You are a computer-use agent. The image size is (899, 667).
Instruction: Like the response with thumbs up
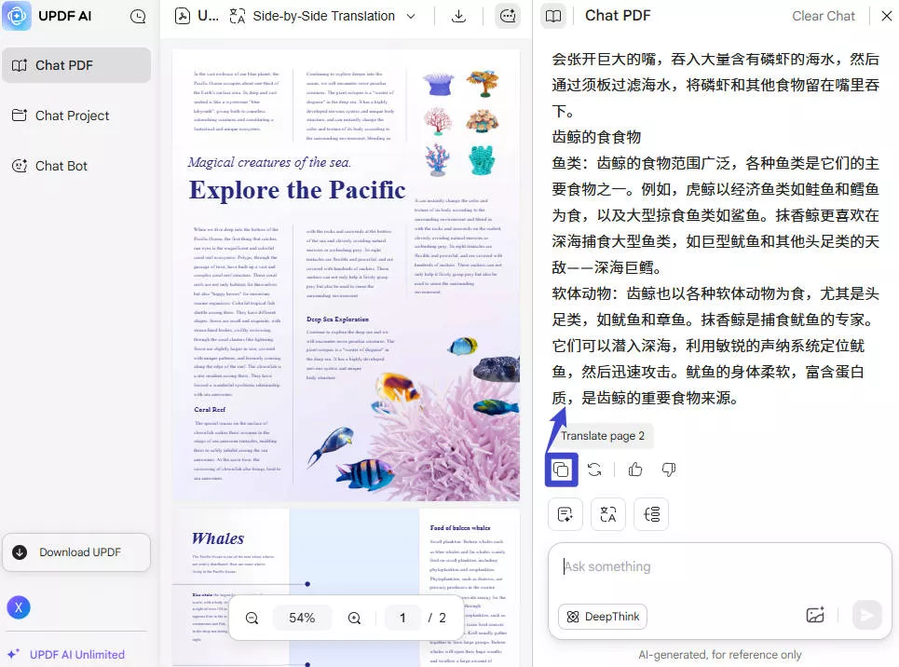[x=635, y=470]
